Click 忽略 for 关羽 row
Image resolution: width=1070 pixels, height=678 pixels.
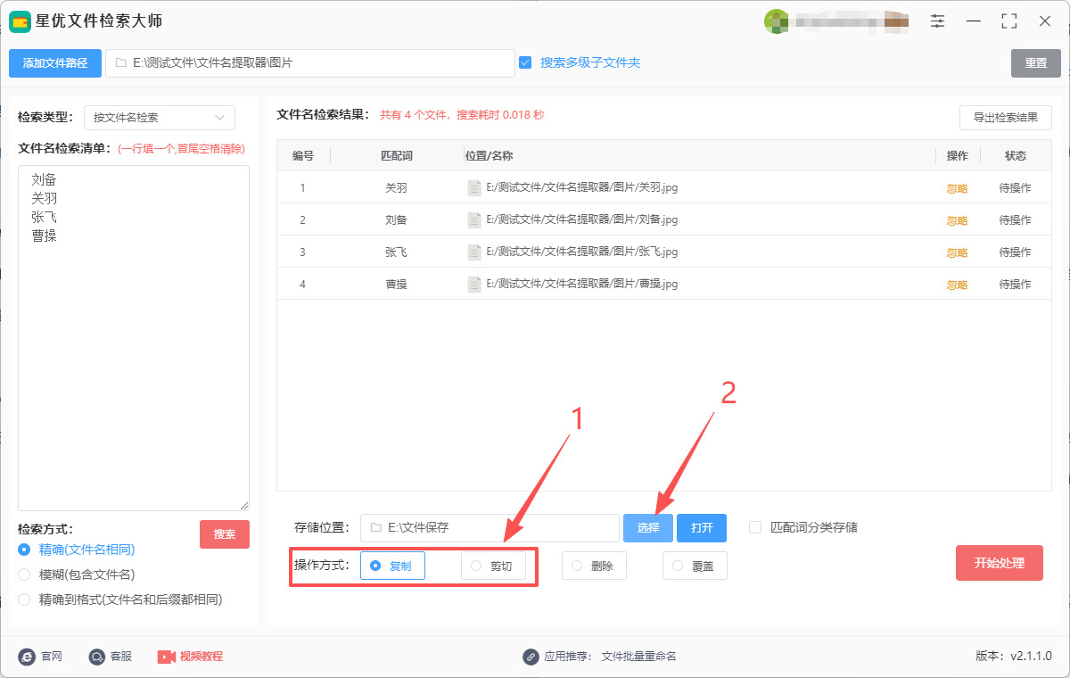pos(957,188)
